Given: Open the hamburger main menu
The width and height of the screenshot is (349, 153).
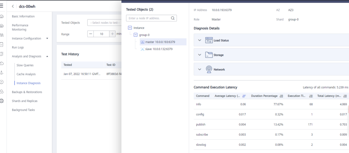Looking at the screenshot, I should 2,6.
